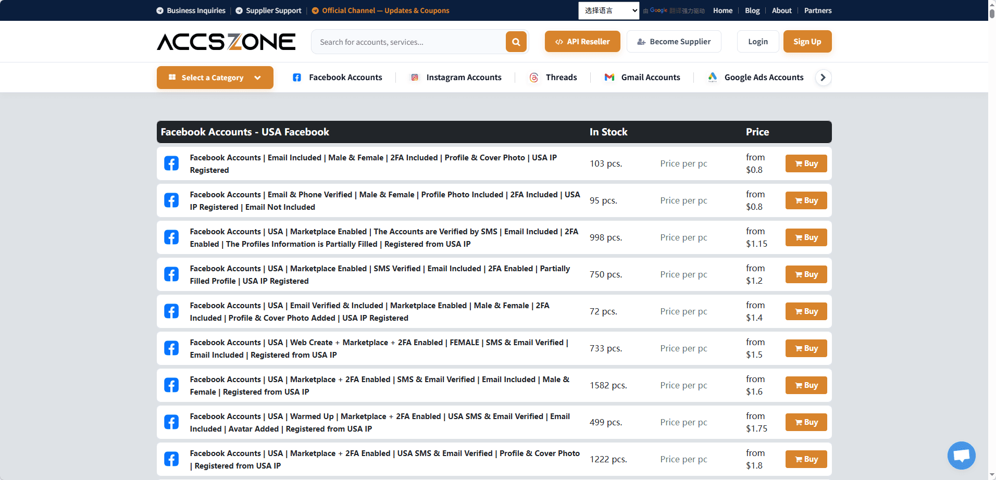Click the Instagram icon in category bar
Image resolution: width=996 pixels, height=480 pixels.
pyautogui.click(x=415, y=78)
